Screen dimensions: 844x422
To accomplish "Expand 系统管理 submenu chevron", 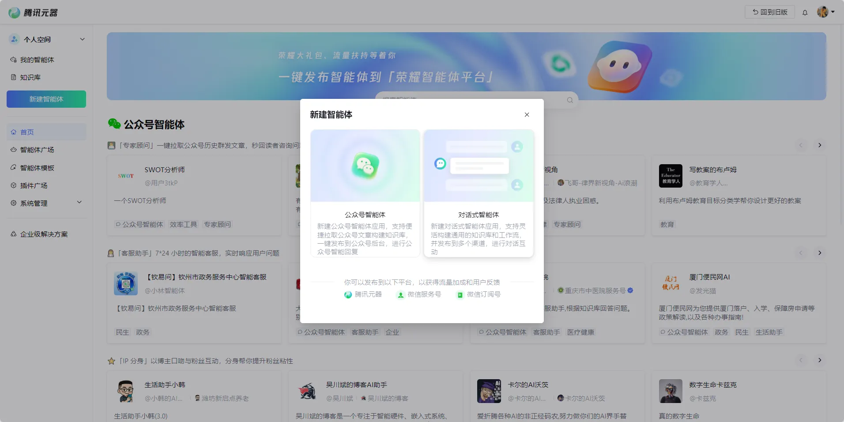I will [79, 203].
